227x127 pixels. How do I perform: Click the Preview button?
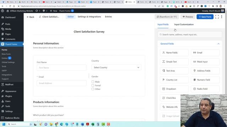pos(188,17)
